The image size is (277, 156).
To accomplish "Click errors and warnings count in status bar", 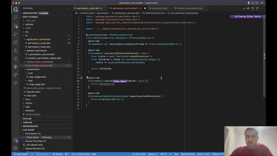I will click(43, 154).
